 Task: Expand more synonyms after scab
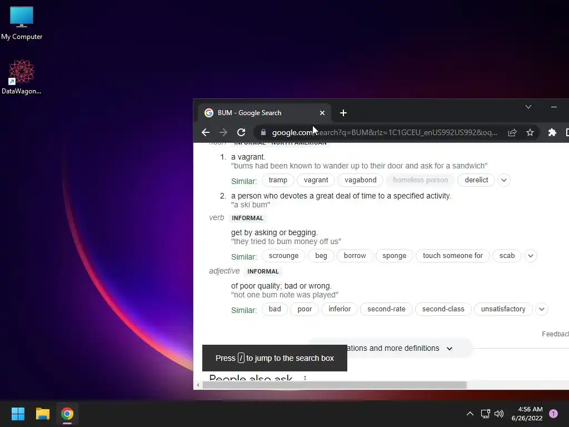click(531, 256)
